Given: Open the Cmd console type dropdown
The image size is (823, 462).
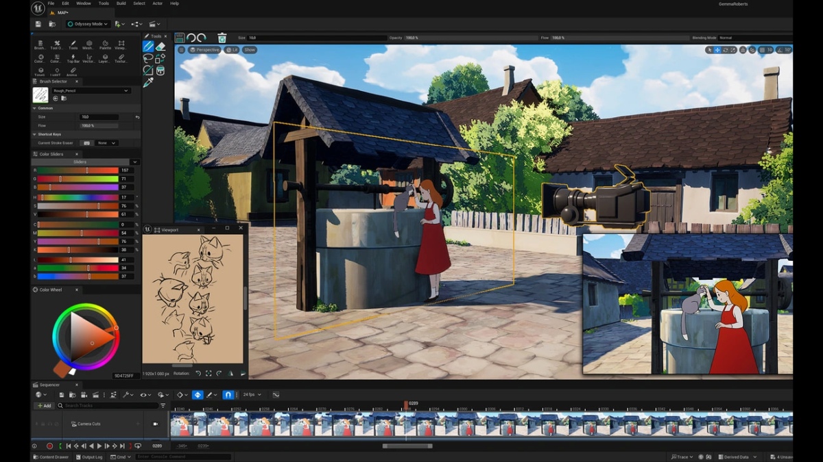Looking at the screenshot, I should (x=121, y=457).
